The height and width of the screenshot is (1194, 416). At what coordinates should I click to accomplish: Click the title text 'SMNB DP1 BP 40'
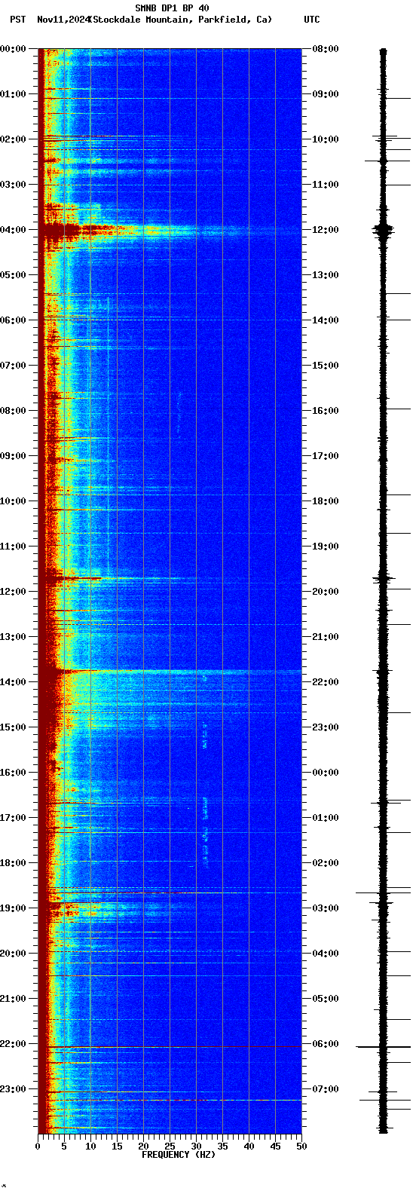click(x=172, y=8)
